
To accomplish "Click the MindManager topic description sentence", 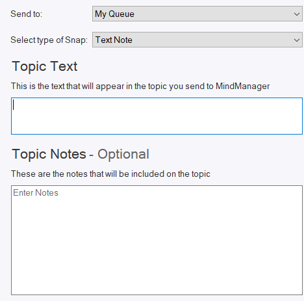I will [x=140, y=86].
